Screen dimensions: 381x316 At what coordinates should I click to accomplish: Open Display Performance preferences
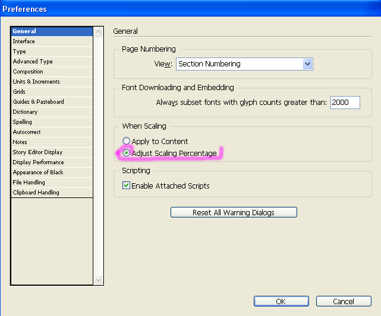(x=52, y=162)
